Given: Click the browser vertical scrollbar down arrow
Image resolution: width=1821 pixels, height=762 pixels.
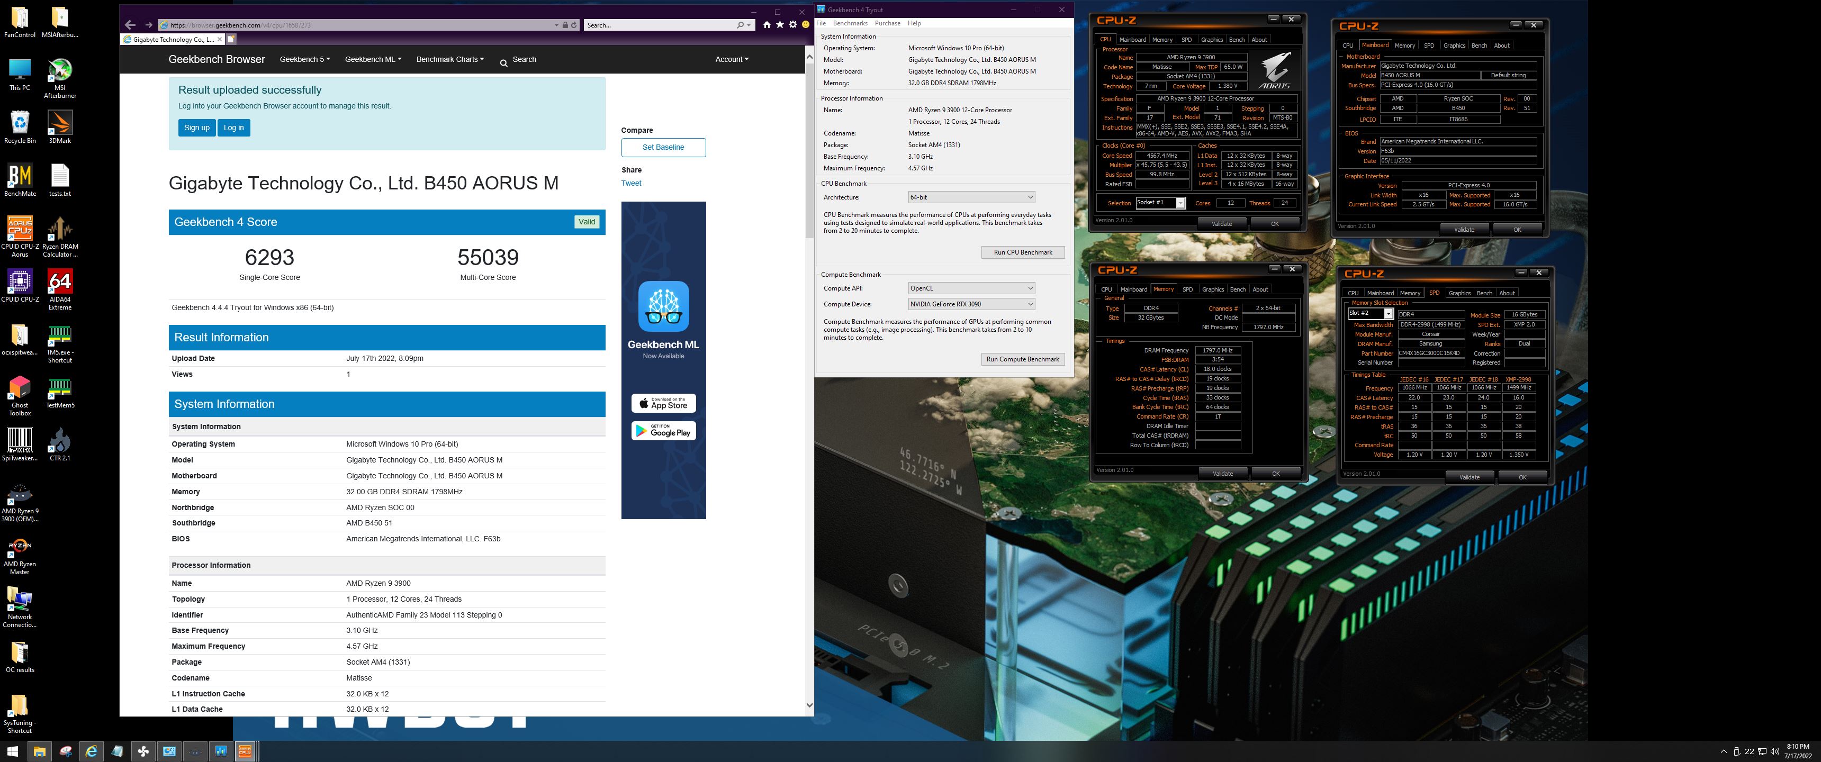Looking at the screenshot, I should (x=809, y=705).
